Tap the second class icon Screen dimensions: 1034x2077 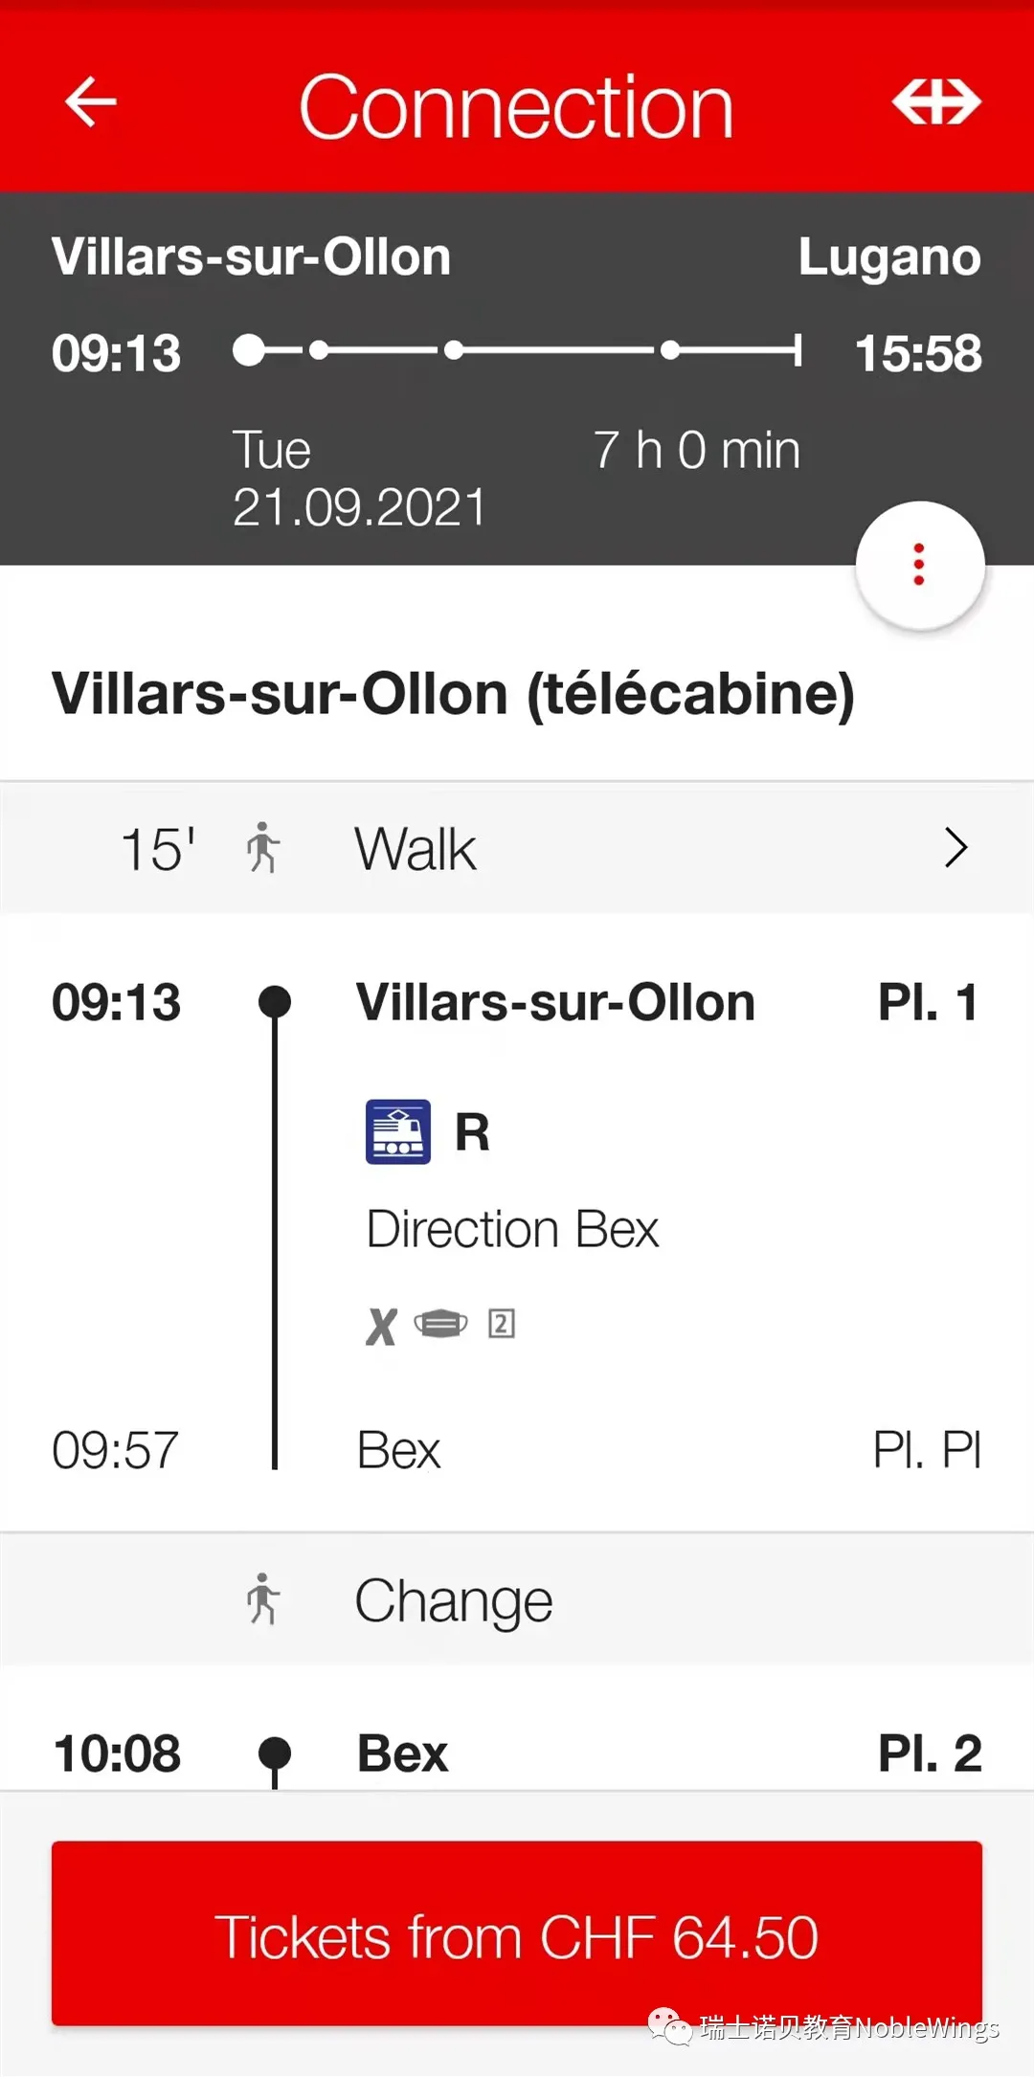[502, 1324]
